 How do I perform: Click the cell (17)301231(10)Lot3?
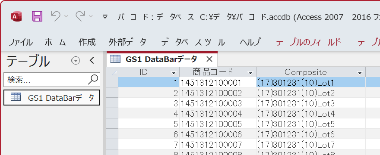coord(310,103)
